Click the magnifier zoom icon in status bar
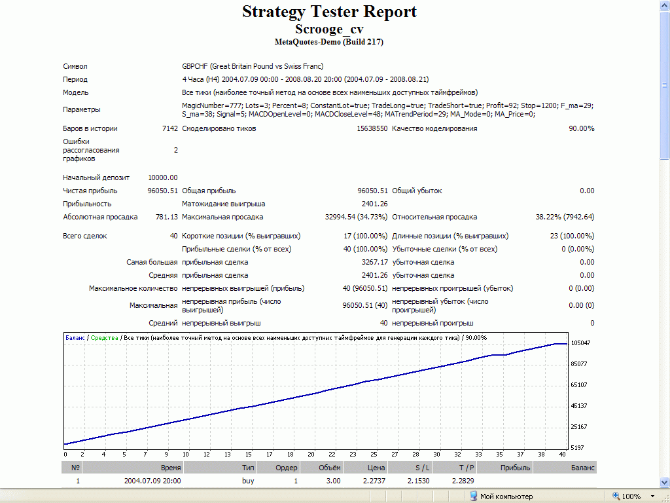Image resolution: width=670 pixels, height=503 pixels. [x=616, y=496]
